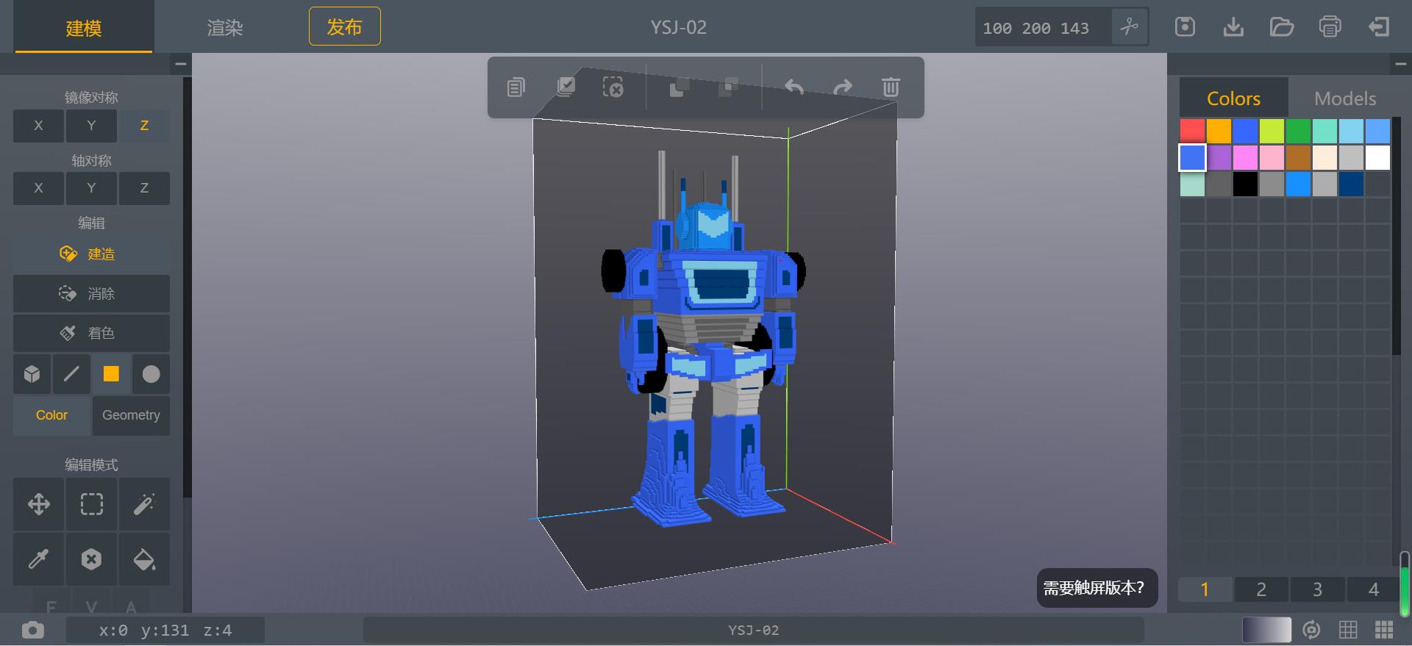Image resolution: width=1412 pixels, height=646 pixels.
Task: Select the line shape tool
Action: pos(71,374)
